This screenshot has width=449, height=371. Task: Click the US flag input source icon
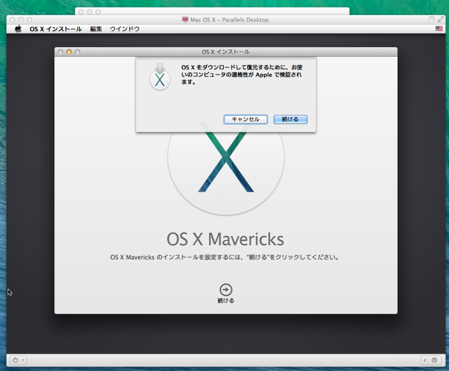tap(439, 29)
